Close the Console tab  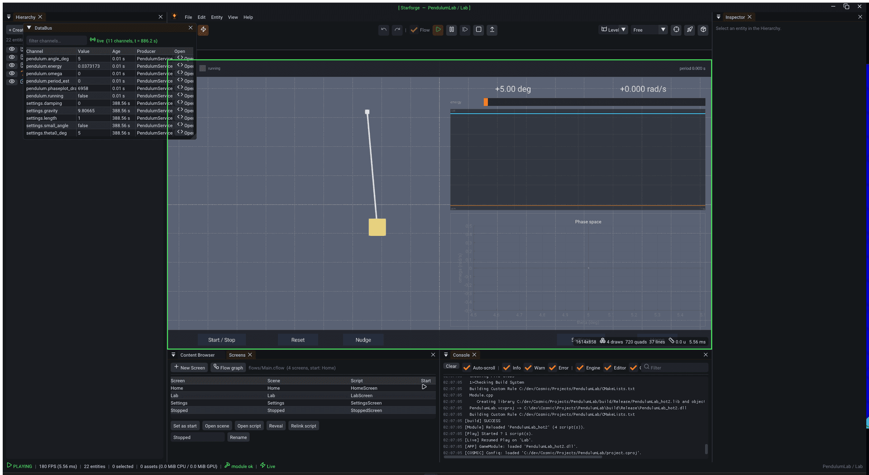click(474, 355)
